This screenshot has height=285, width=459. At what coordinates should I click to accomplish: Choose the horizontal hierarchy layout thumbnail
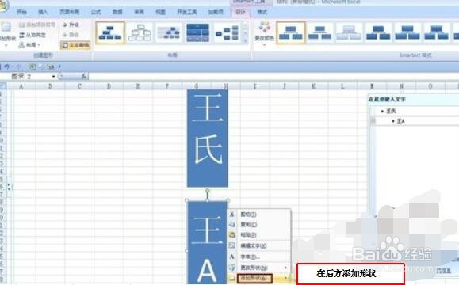228,32
